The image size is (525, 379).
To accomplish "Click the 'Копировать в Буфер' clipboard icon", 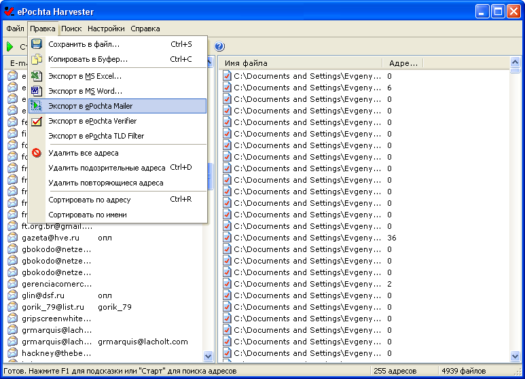I will (x=37, y=59).
